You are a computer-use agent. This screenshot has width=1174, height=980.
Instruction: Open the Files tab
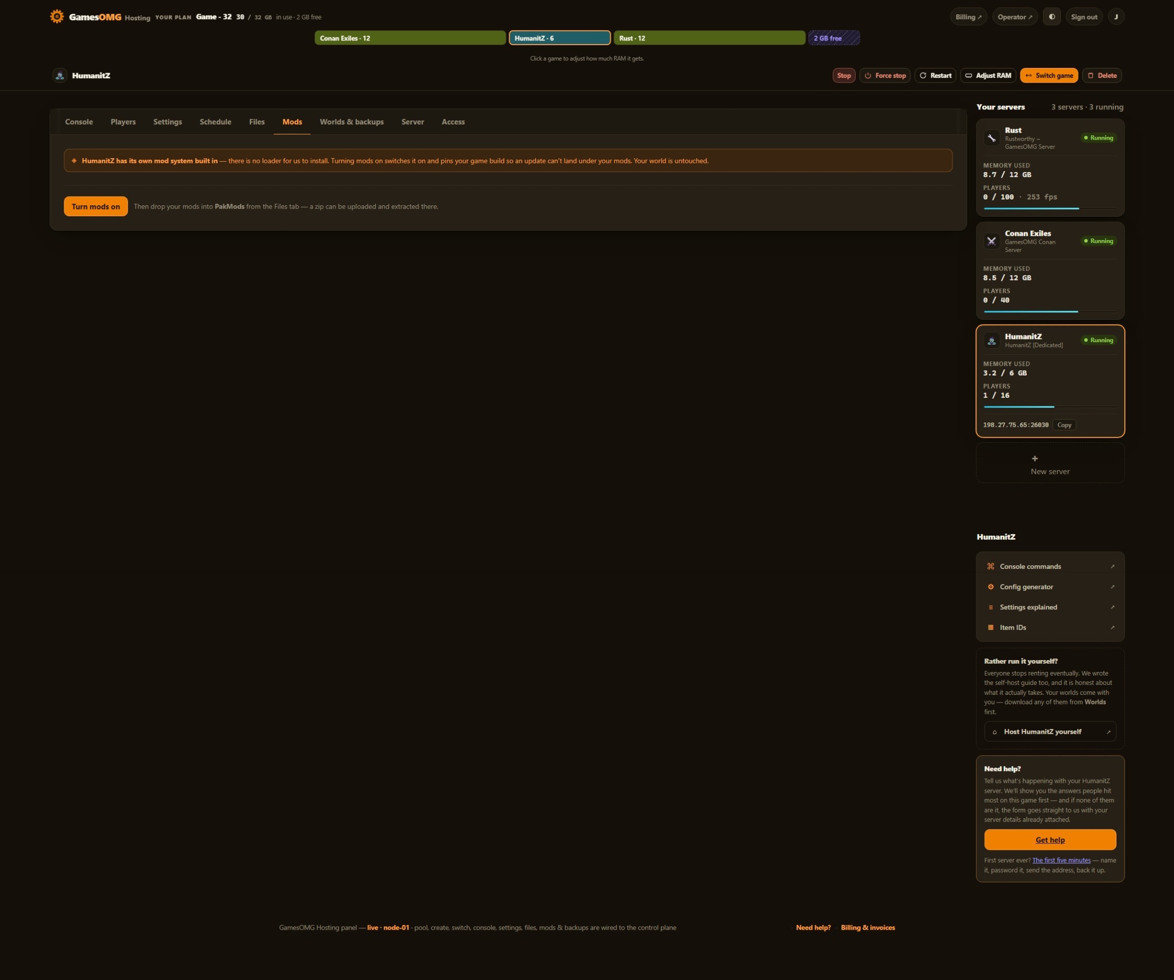click(257, 122)
